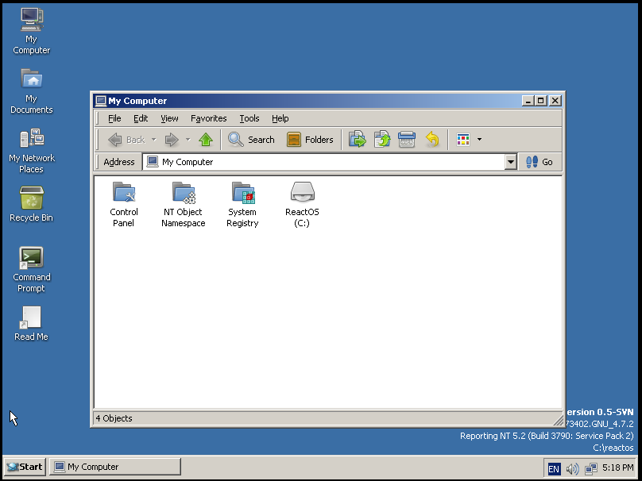Click the network tray icon

tap(591, 468)
